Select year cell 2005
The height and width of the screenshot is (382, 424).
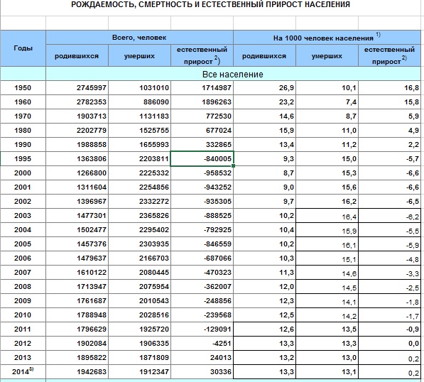click(x=23, y=244)
